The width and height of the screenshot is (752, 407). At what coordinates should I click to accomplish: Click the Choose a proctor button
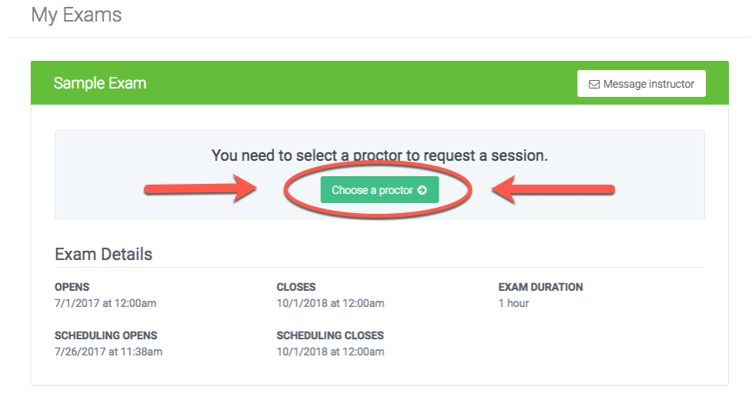click(379, 190)
